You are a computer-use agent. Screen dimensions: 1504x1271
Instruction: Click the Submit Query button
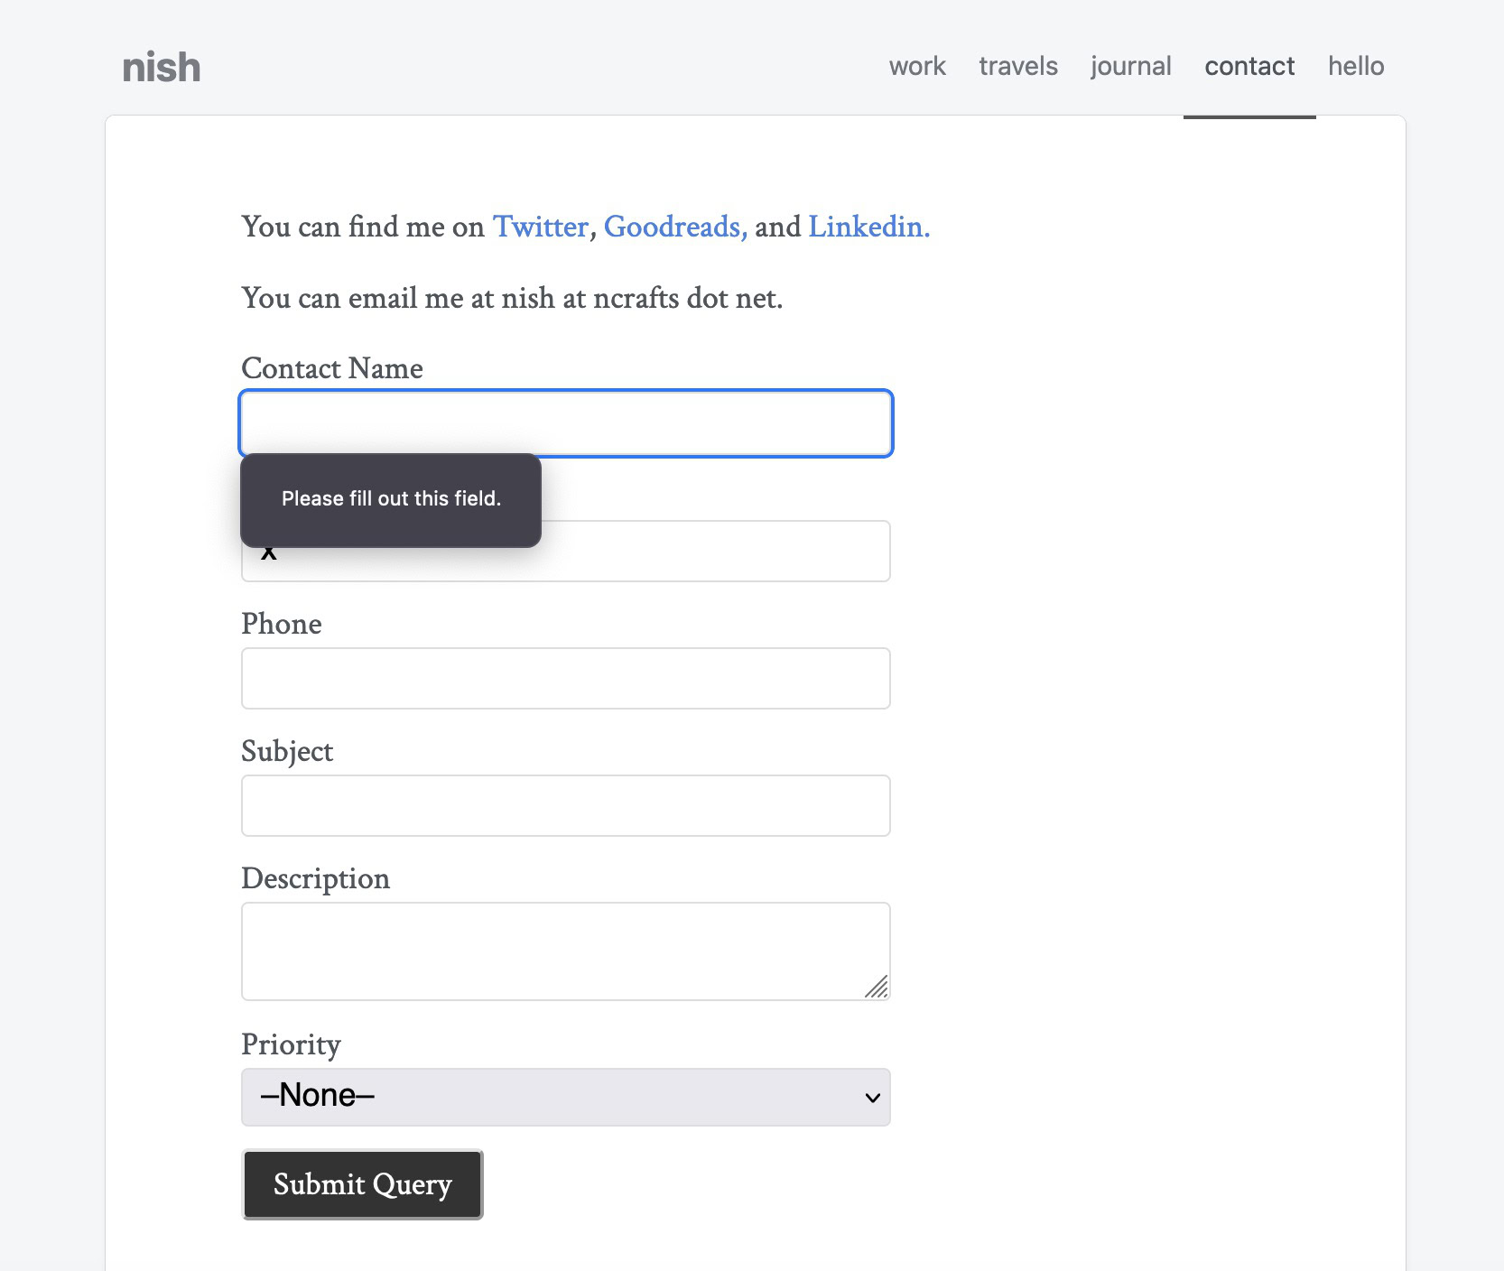click(363, 1184)
